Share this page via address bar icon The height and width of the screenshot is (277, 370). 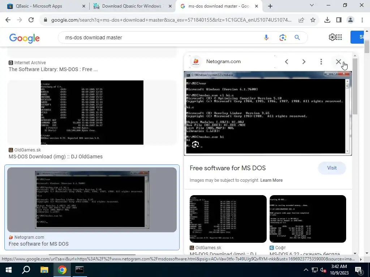click(301, 20)
